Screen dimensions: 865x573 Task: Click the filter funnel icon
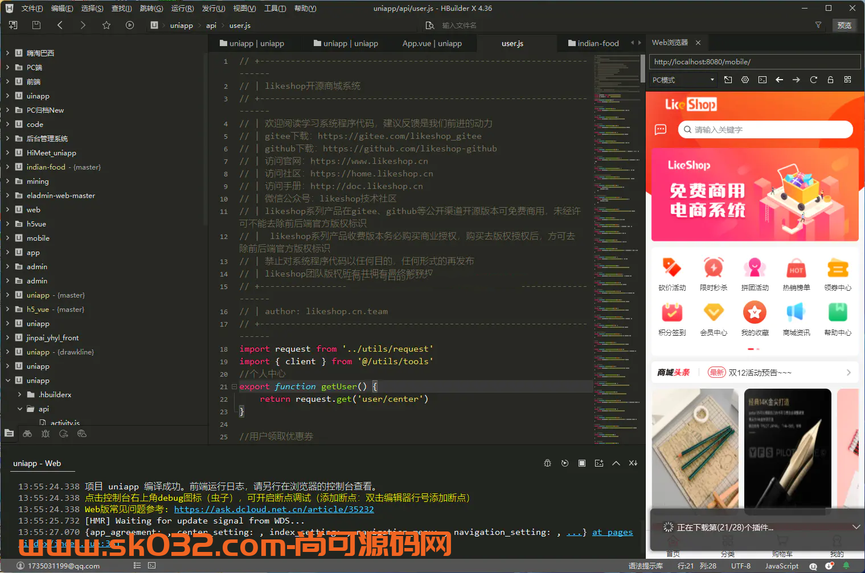click(818, 25)
